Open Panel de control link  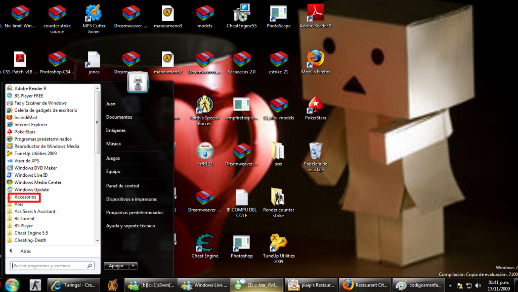tap(122, 186)
